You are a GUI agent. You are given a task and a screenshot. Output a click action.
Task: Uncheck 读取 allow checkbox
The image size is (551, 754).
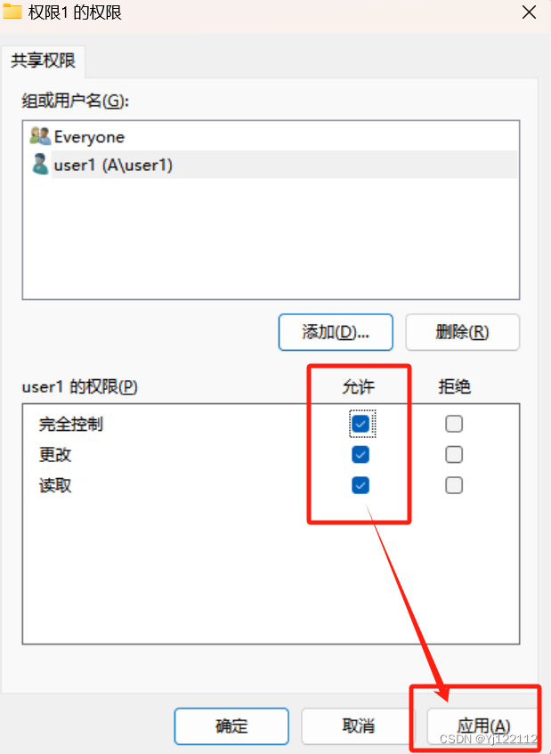pyautogui.click(x=361, y=485)
